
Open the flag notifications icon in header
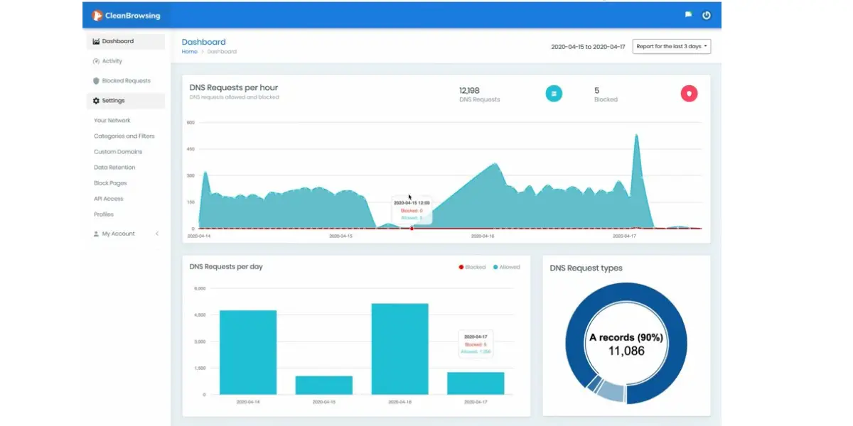(688, 15)
